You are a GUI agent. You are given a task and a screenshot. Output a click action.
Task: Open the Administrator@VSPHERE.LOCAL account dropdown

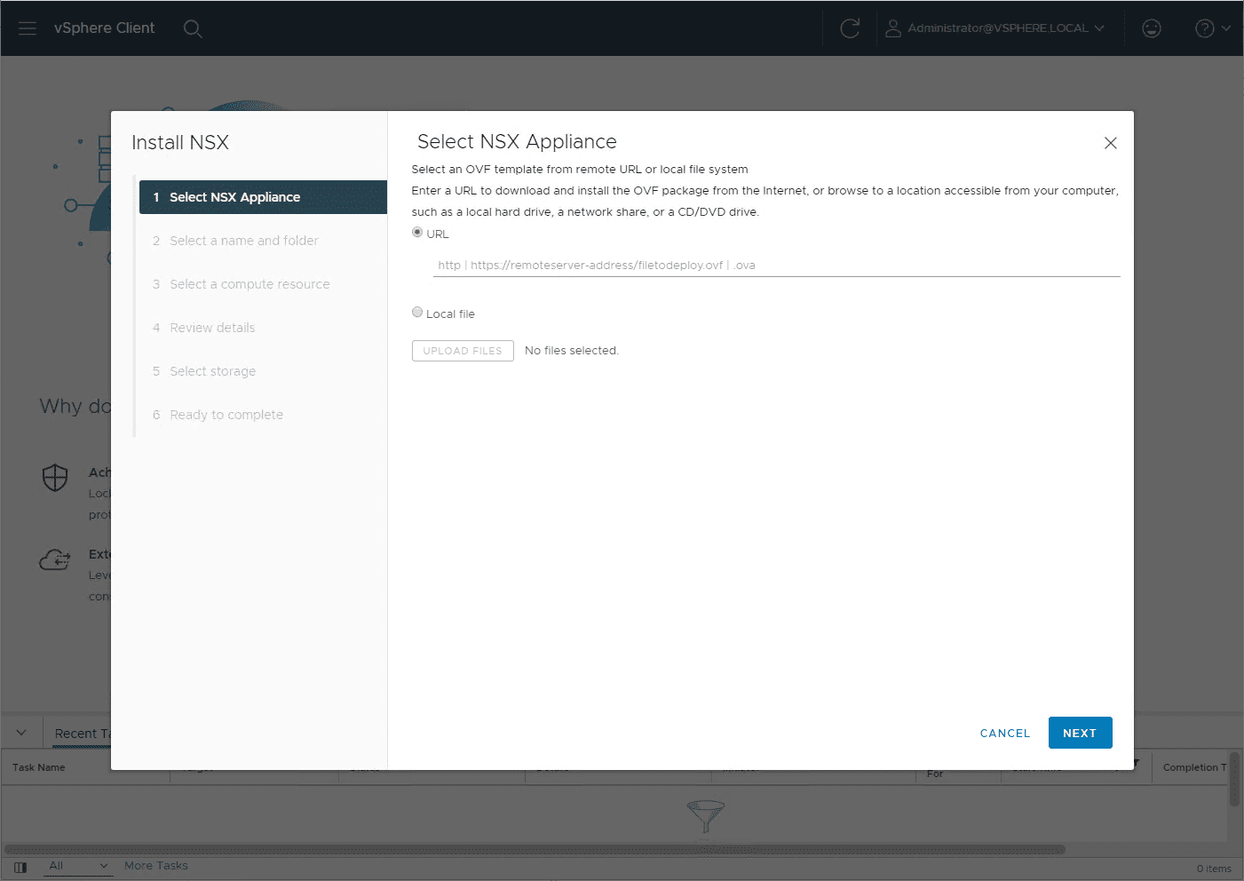tap(1099, 28)
